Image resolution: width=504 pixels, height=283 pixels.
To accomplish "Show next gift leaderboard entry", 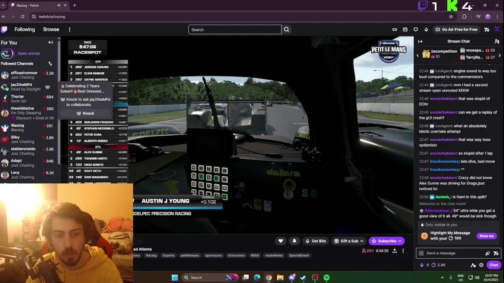I will [x=499, y=56].
